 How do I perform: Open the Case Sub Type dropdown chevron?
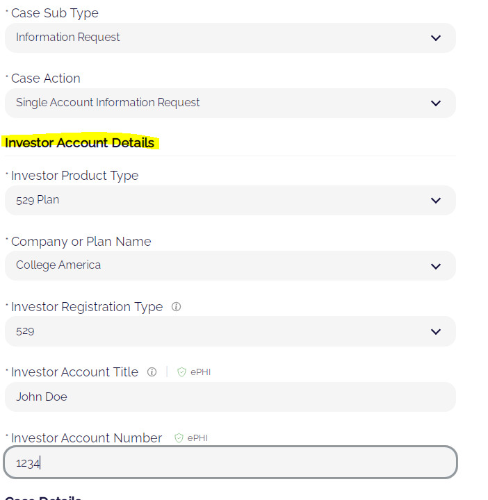pyautogui.click(x=436, y=38)
